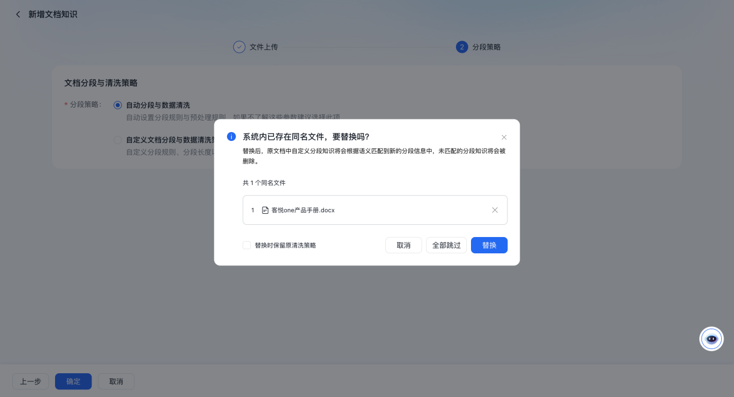
Task: Switch to the 文件上传 step label
Action: coord(264,47)
